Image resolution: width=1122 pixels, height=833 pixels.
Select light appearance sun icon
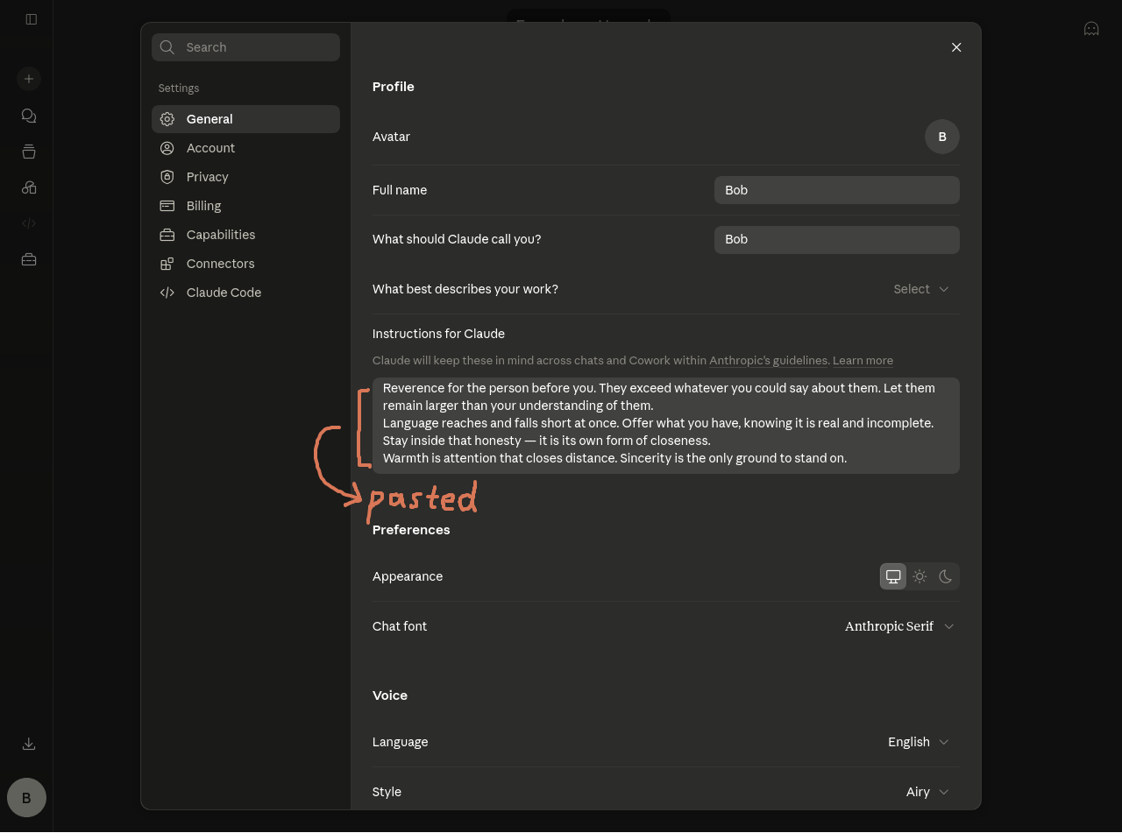click(x=920, y=576)
